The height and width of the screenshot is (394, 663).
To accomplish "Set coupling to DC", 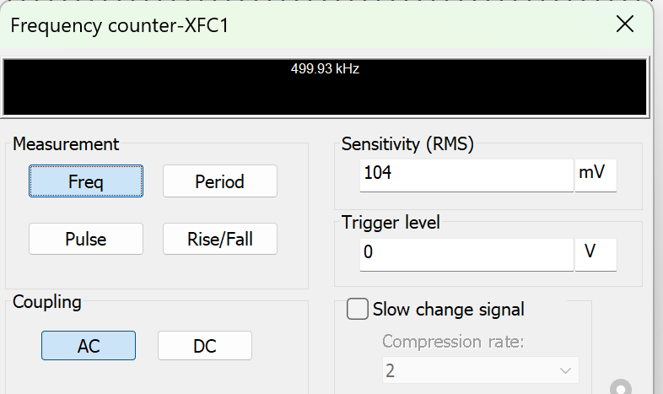I will coord(205,345).
